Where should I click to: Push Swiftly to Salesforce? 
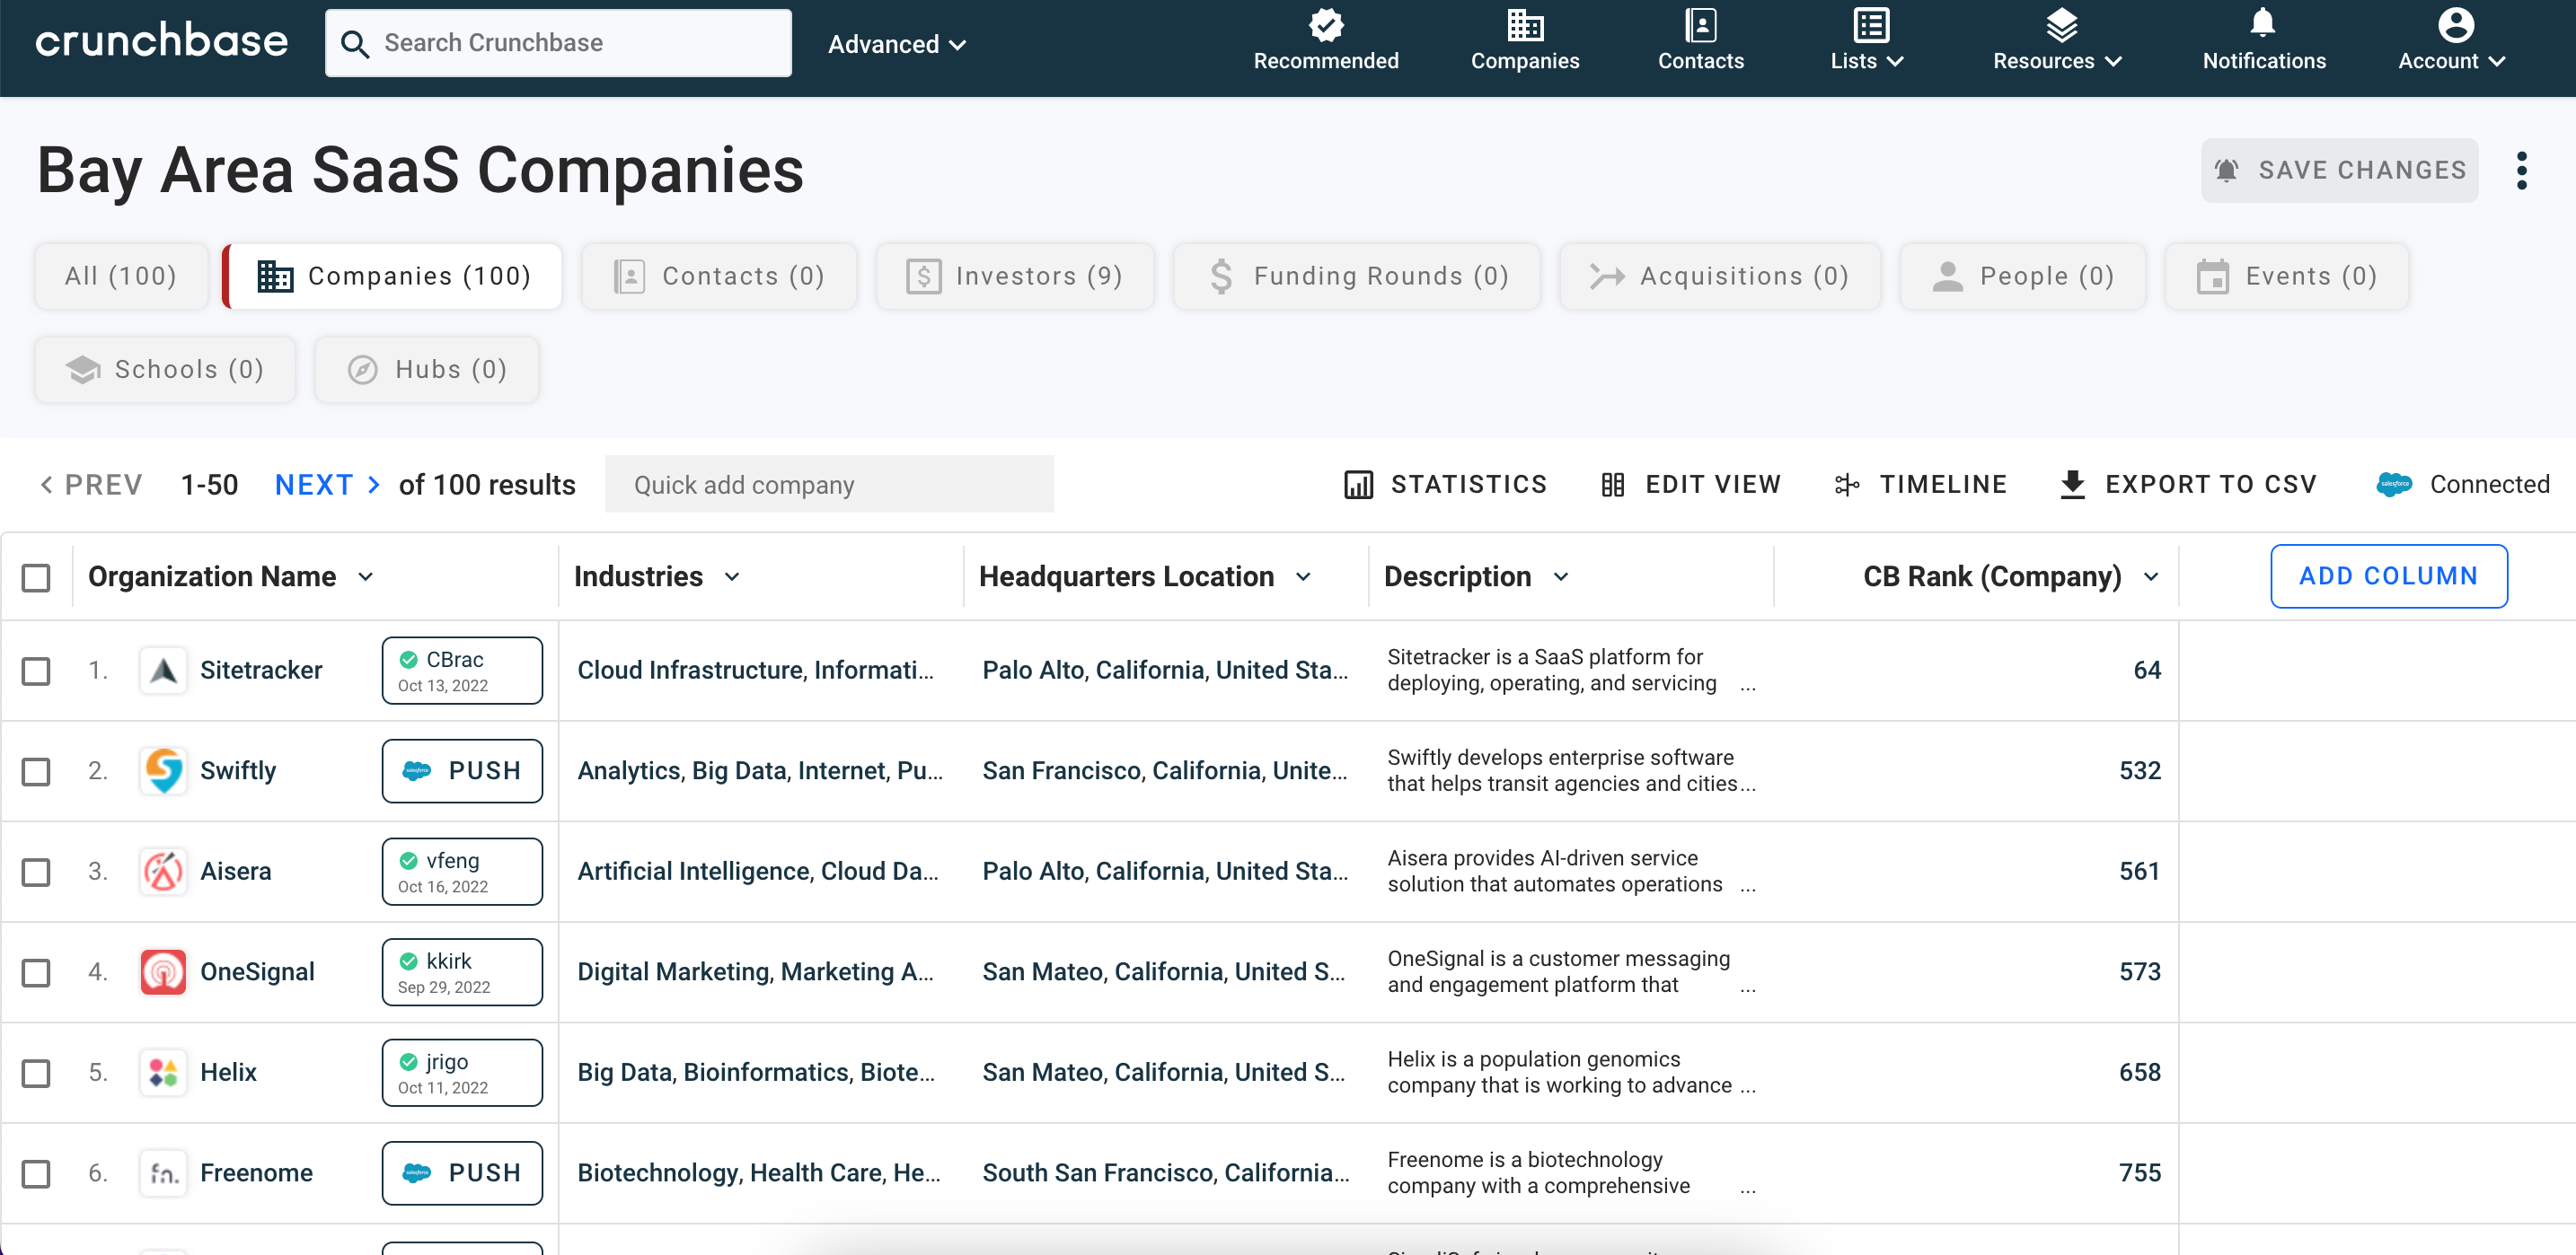[x=462, y=771]
